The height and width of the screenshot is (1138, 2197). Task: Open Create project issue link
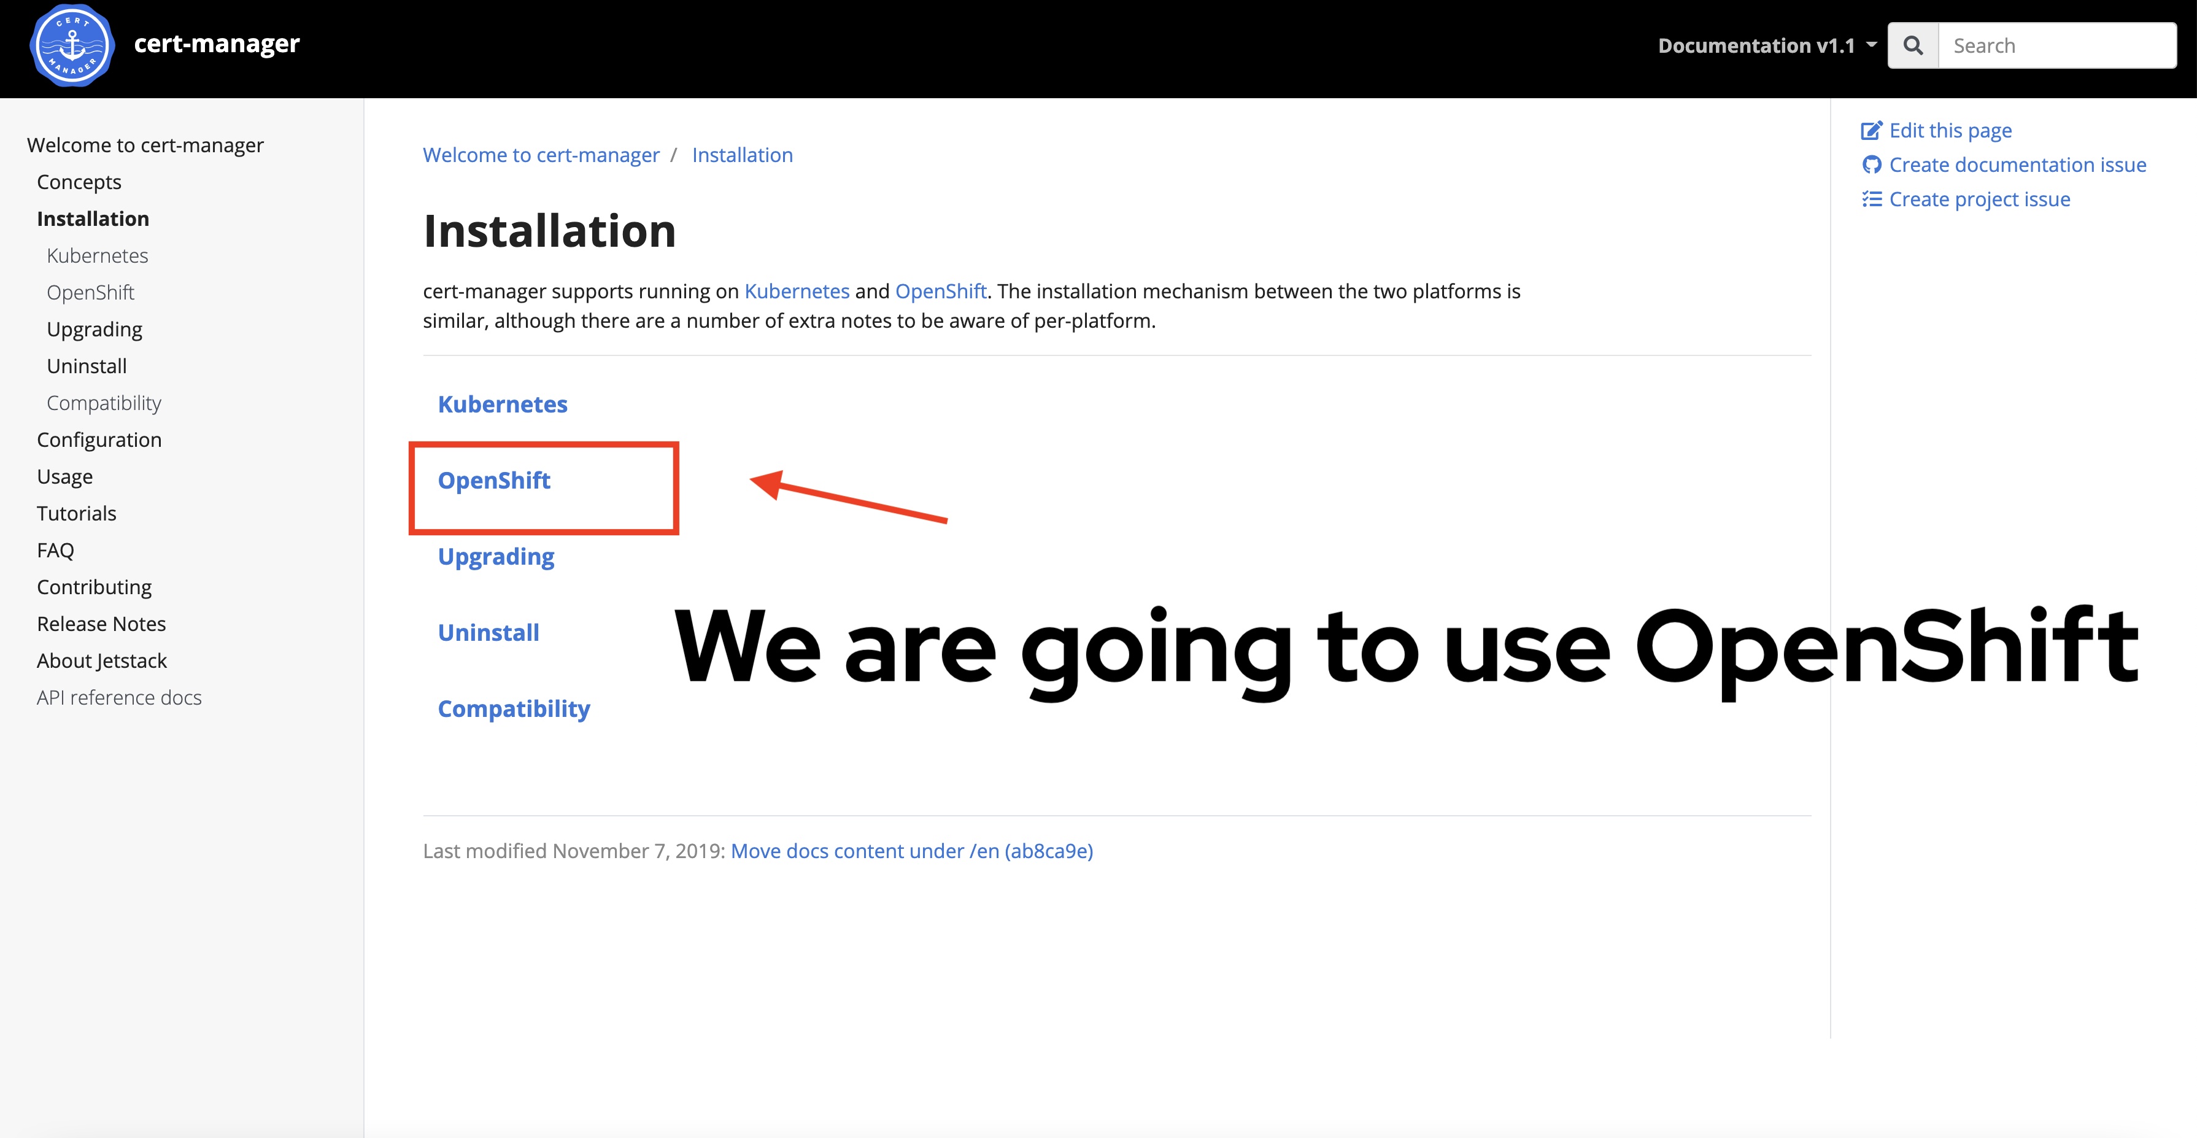click(x=1979, y=199)
